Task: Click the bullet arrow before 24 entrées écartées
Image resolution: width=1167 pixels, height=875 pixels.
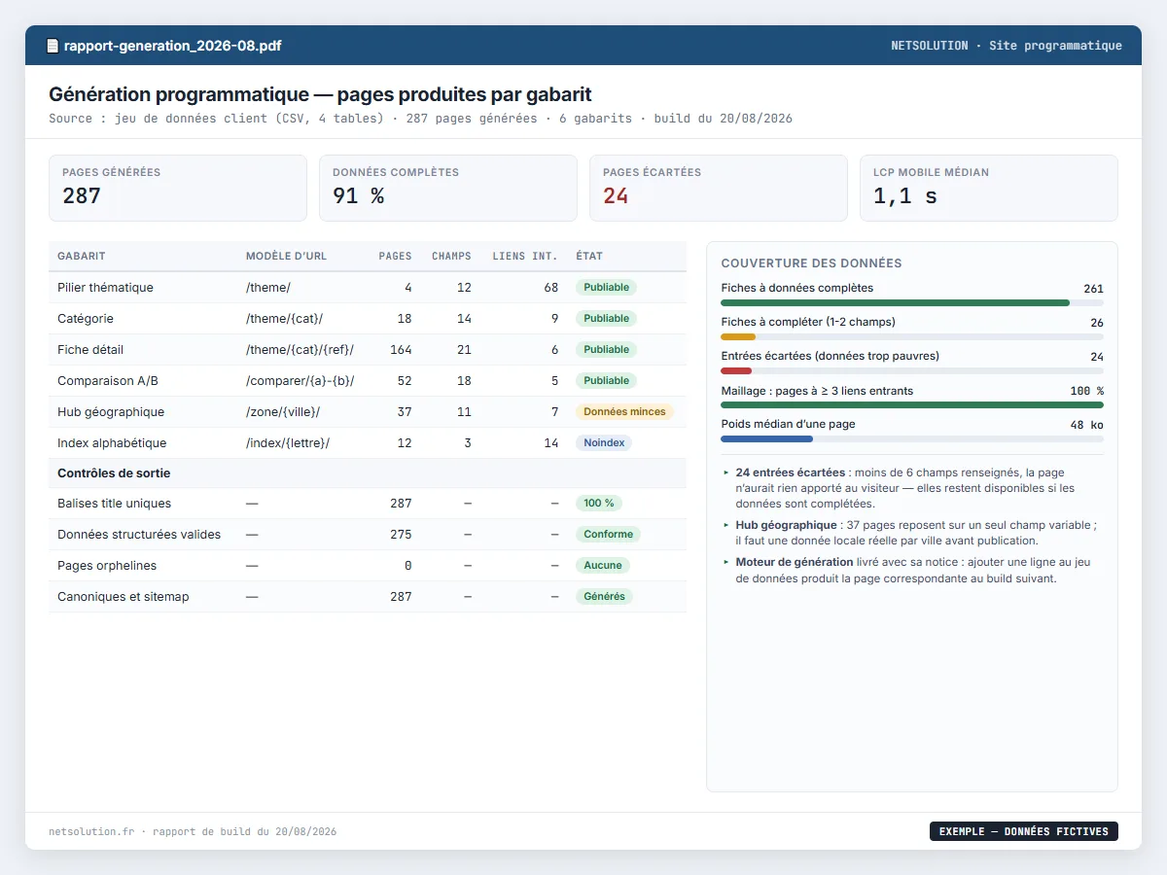Action: pyautogui.click(x=725, y=472)
